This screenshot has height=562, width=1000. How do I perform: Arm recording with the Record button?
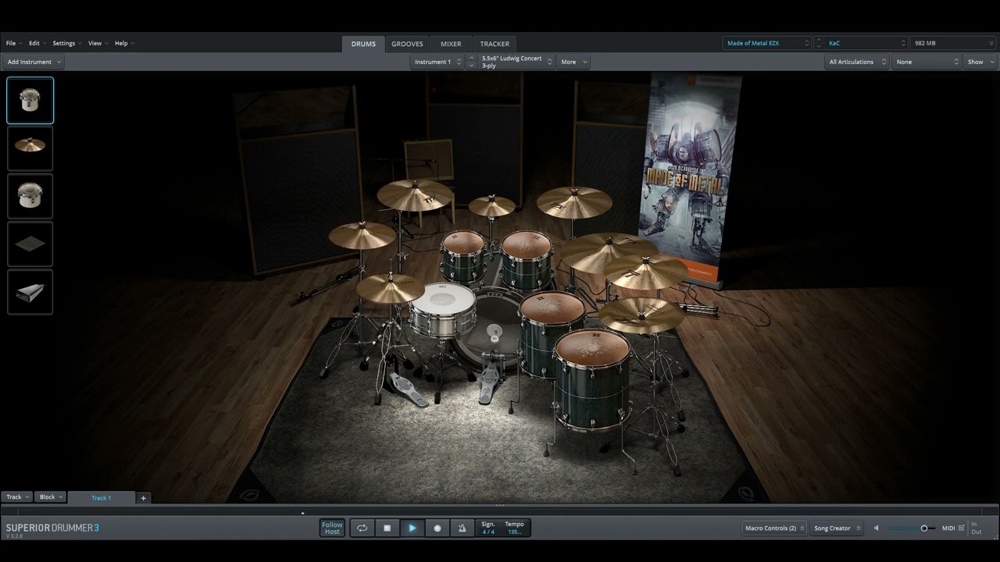tap(437, 528)
